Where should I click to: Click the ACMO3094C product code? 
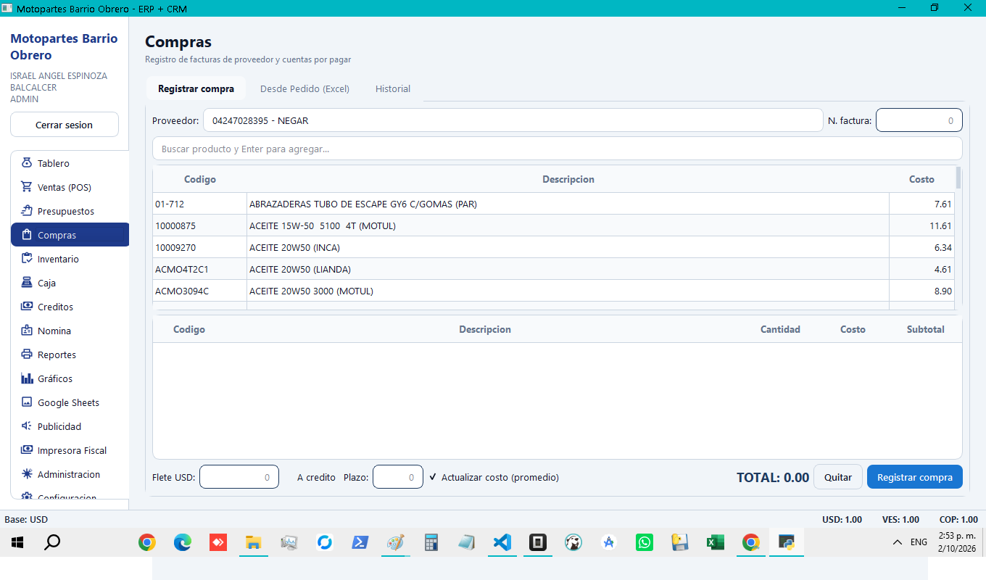point(182,291)
